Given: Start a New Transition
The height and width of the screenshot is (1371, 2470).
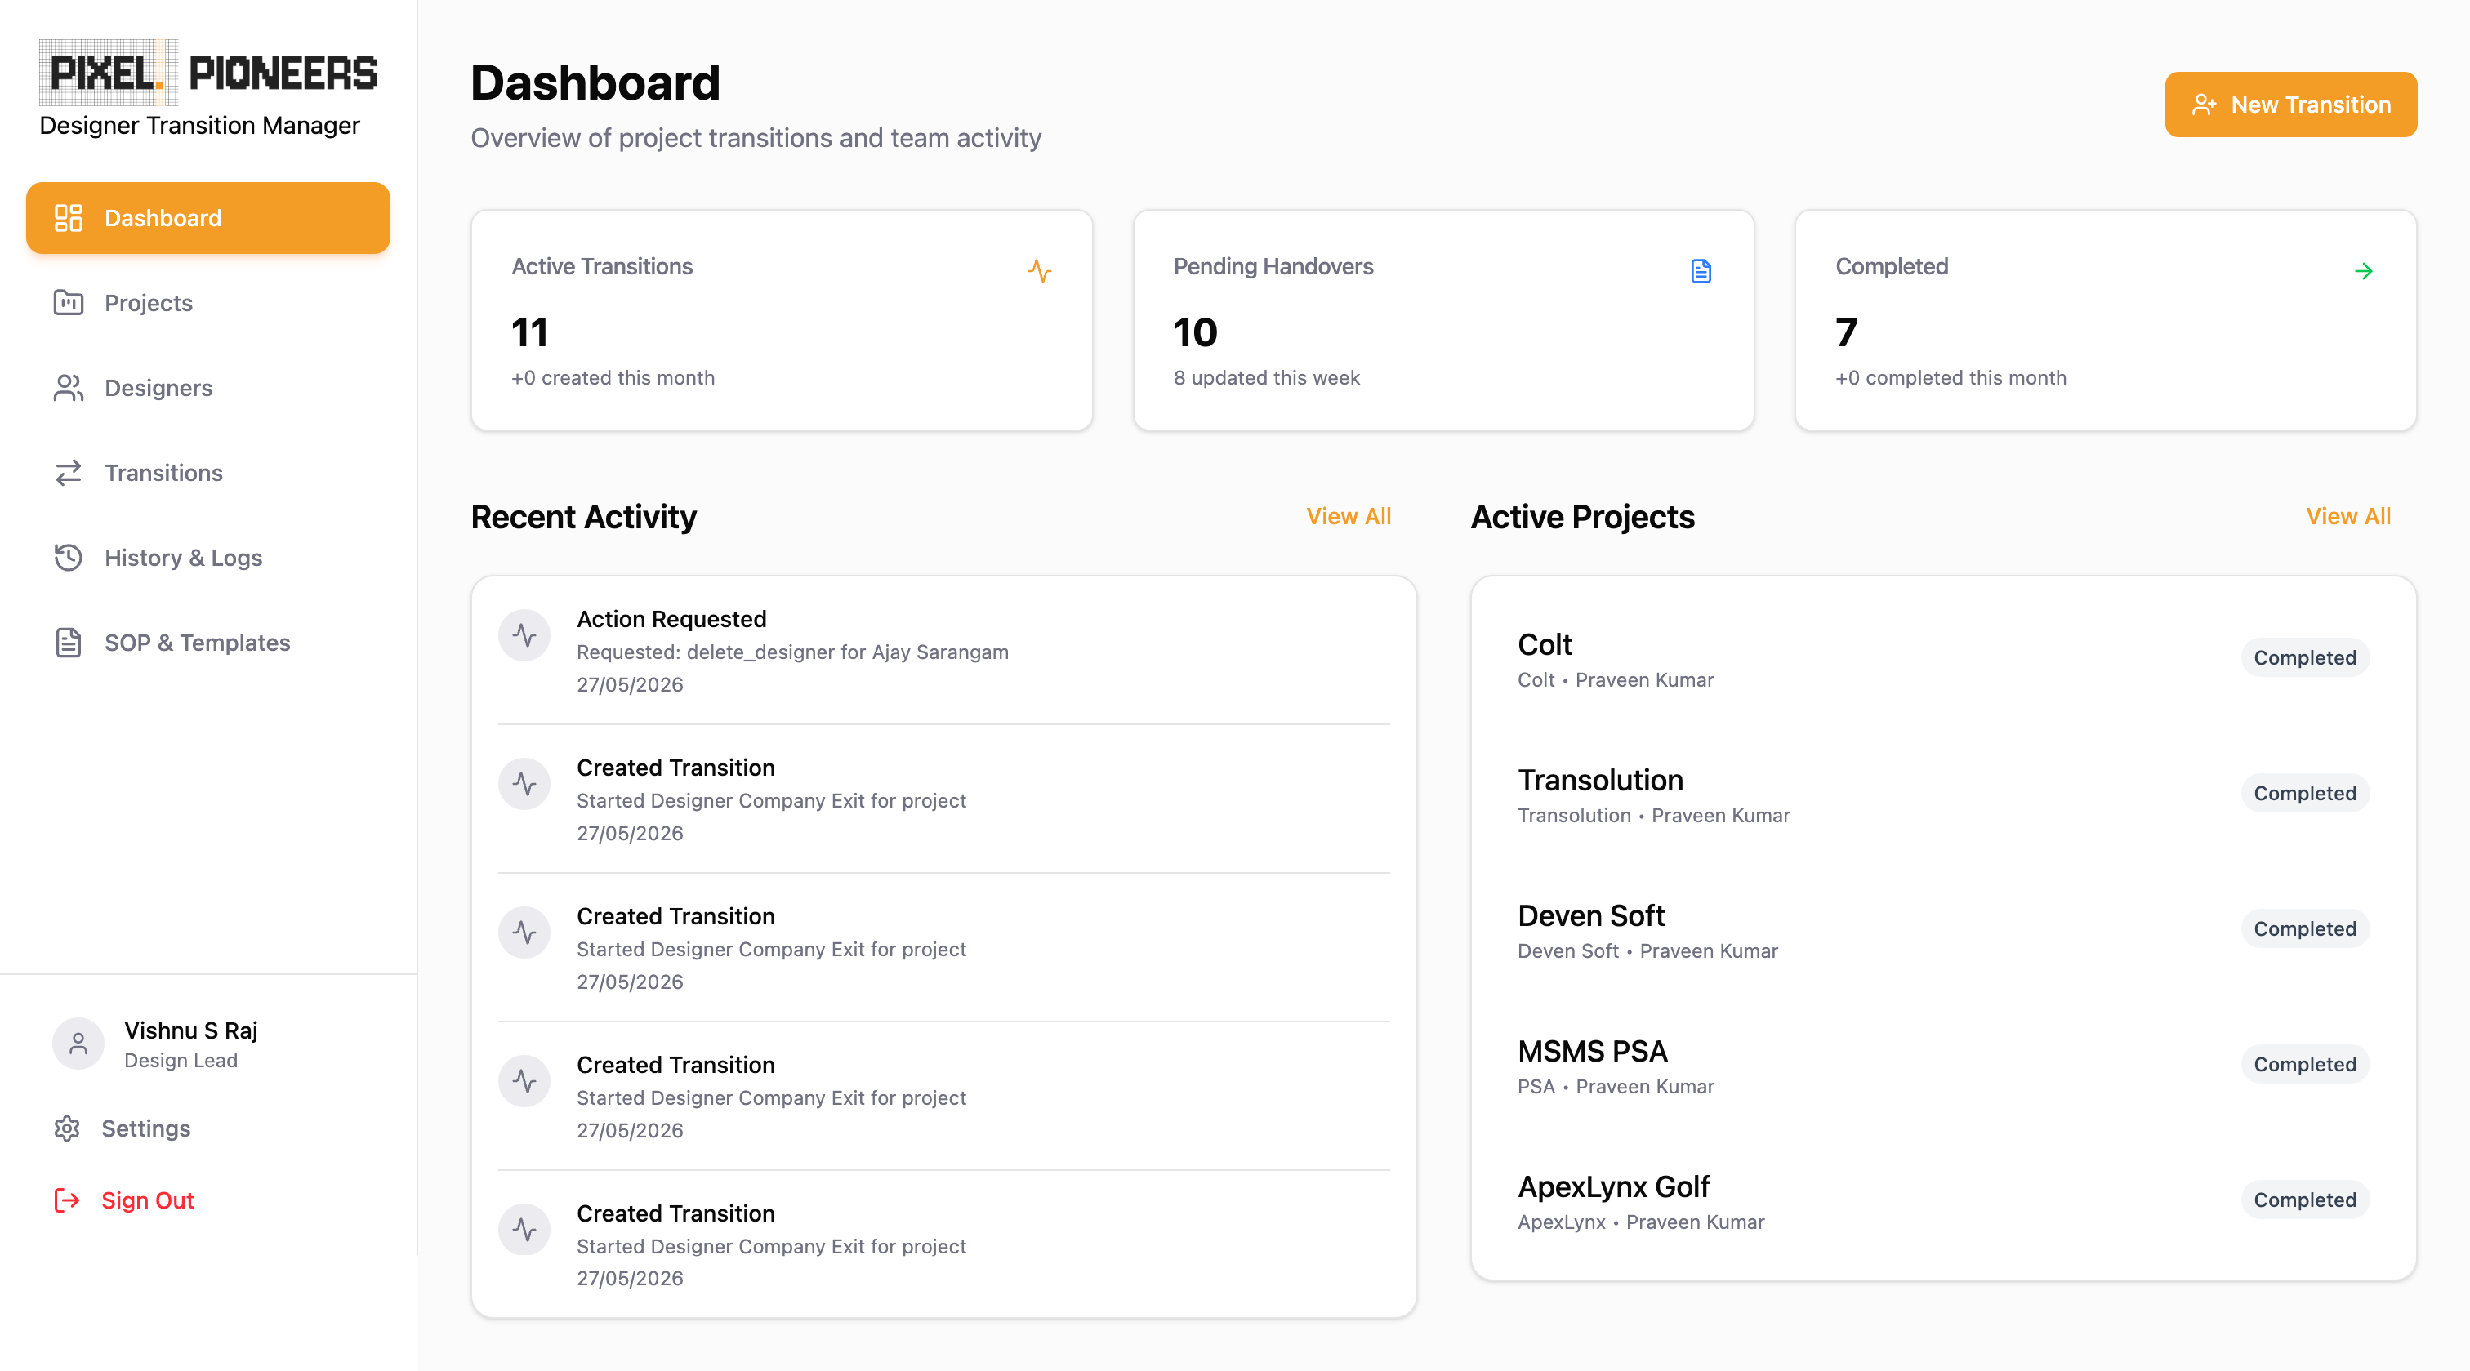Looking at the screenshot, I should [x=2290, y=105].
